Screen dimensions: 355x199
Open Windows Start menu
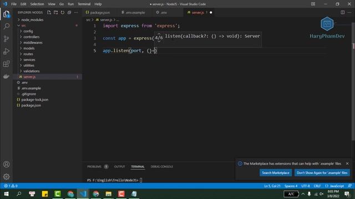click(6, 194)
